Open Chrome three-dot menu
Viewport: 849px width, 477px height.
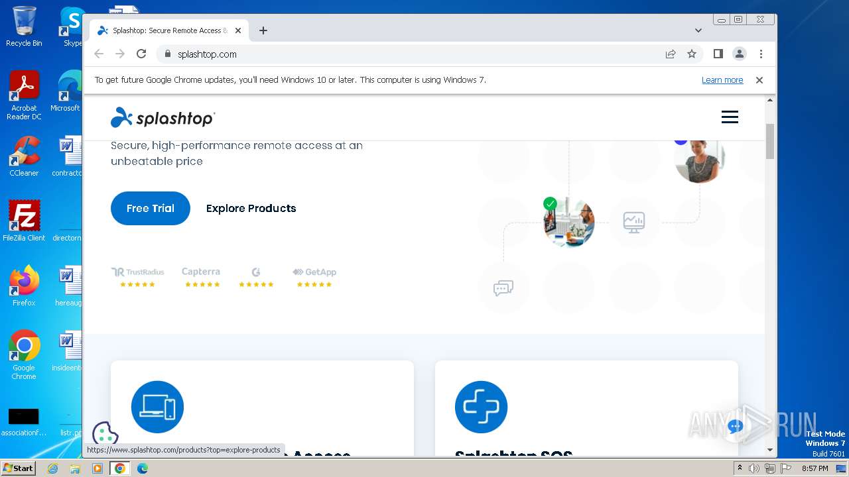point(761,54)
